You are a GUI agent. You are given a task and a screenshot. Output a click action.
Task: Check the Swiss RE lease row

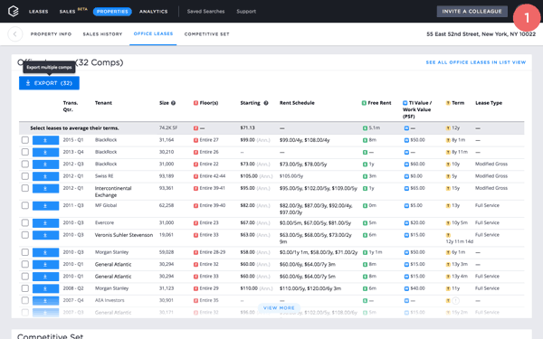[25, 176]
